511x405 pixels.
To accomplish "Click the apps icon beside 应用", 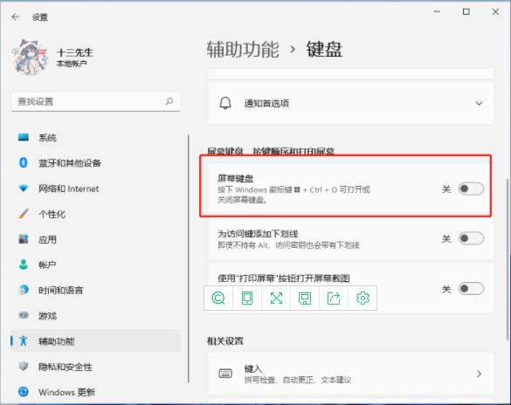I will (24, 239).
